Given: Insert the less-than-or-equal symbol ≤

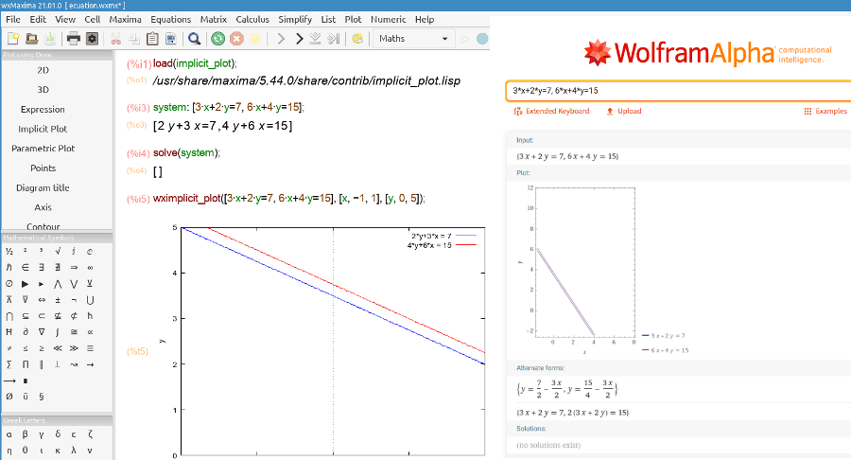Looking at the screenshot, I should point(26,348).
